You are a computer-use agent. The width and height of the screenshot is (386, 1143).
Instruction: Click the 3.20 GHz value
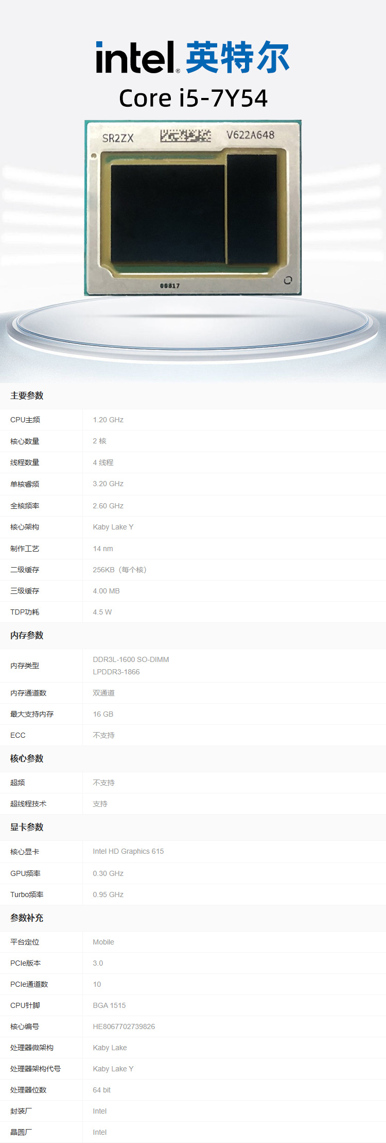[x=108, y=484]
